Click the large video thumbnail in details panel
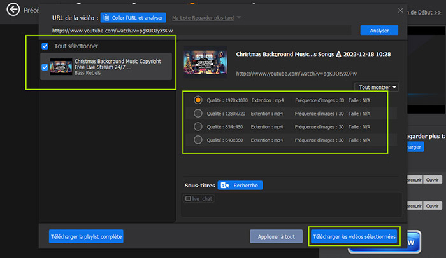Viewport: 446px width, 258px height. tap(205, 62)
